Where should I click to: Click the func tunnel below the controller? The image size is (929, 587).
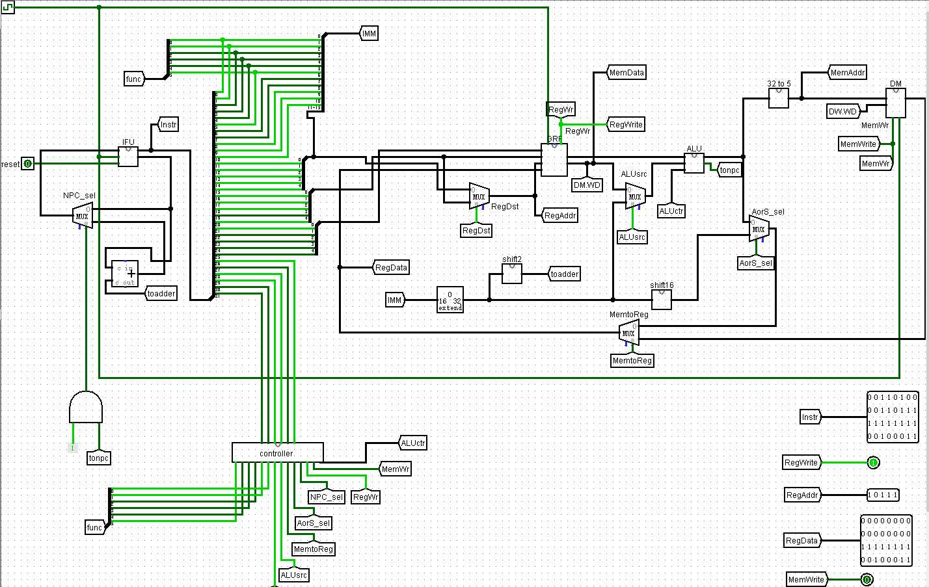[95, 528]
